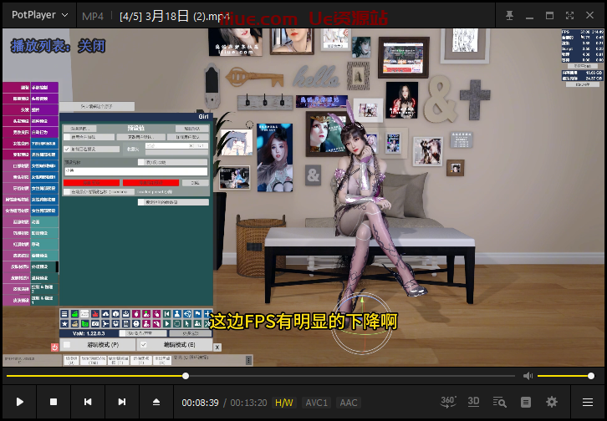This screenshot has width=607, height=421.
Task: Skip to the next file in the playlist
Action: click(121, 402)
